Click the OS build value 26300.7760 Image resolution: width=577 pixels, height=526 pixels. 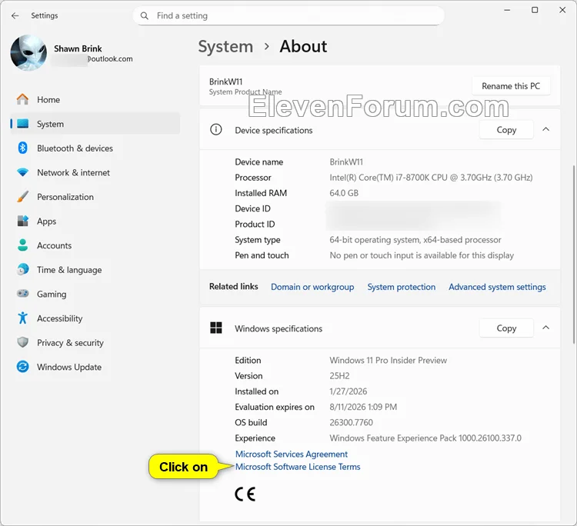[x=351, y=422]
